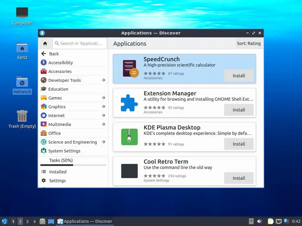The width and height of the screenshot is (302, 226).
Task: Click the Applications — Discover taskbar entry
Action: point(85,221)
